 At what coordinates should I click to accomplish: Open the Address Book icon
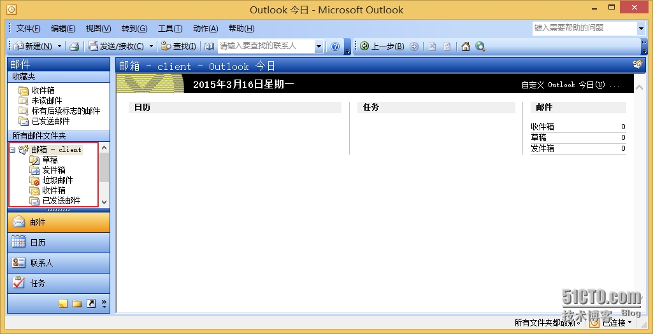click(x=210, y=46)
